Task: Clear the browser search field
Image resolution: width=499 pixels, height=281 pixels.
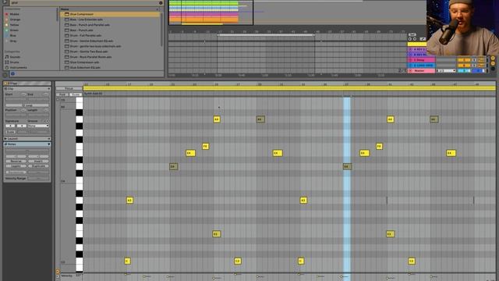Action: click(161, 3)
